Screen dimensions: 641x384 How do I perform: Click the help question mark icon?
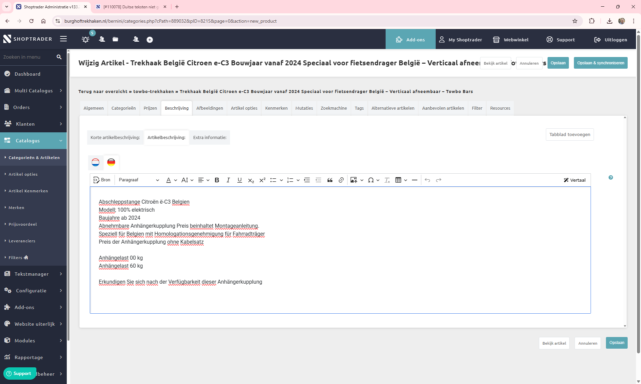611,178
